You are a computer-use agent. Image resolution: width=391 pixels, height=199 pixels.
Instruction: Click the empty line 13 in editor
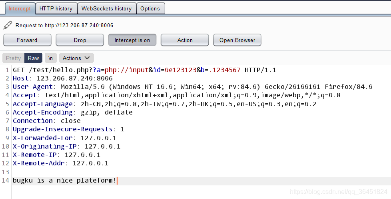(x=201, y=172)
